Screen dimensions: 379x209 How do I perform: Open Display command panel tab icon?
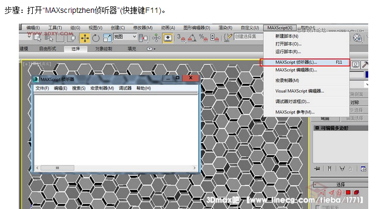point(355,64)
